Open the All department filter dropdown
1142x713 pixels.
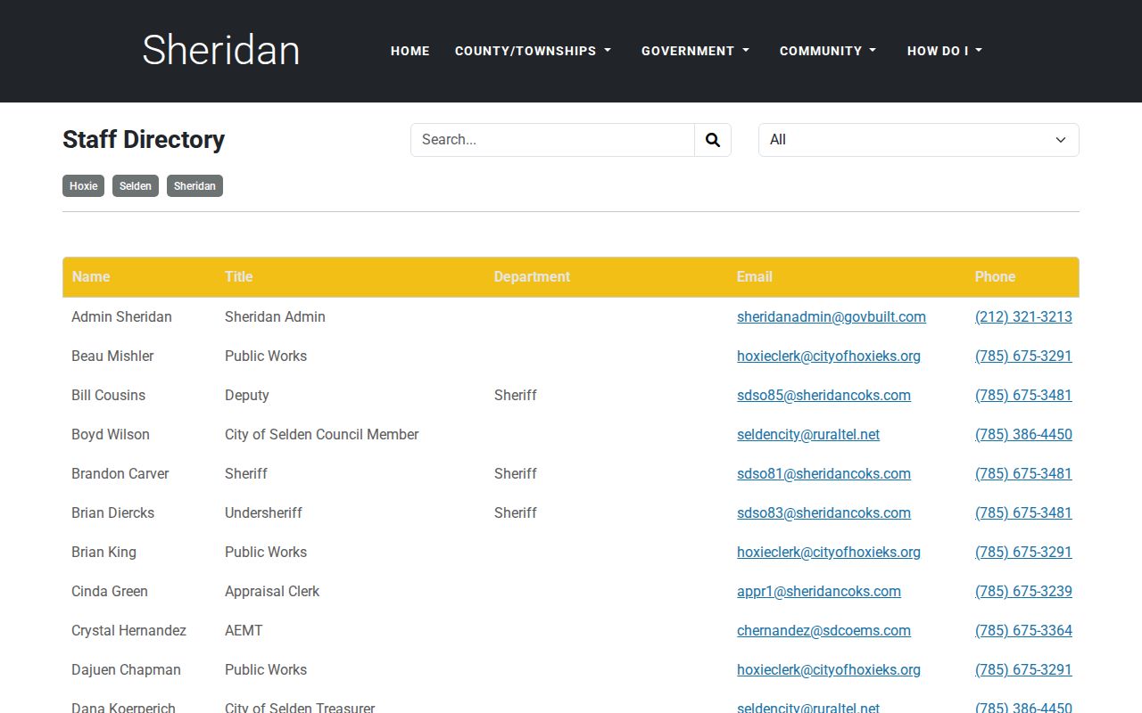[x=919, y=140]
